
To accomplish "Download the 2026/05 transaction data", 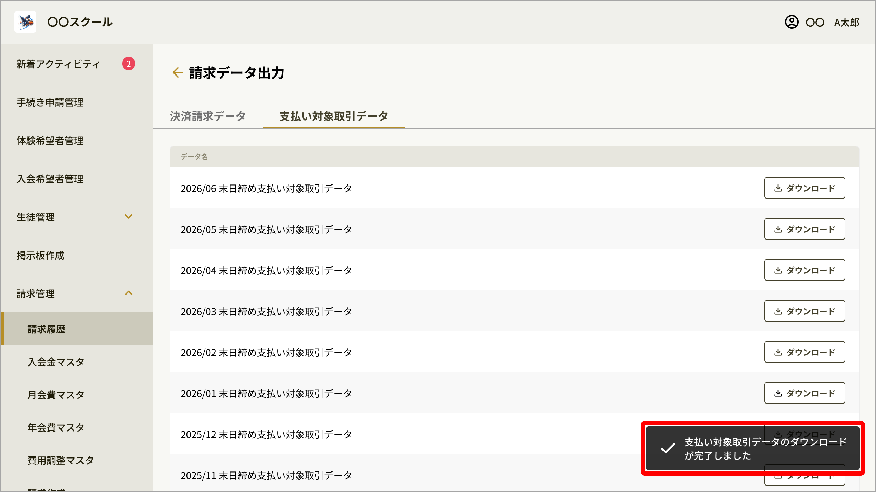I will [804, 229].
